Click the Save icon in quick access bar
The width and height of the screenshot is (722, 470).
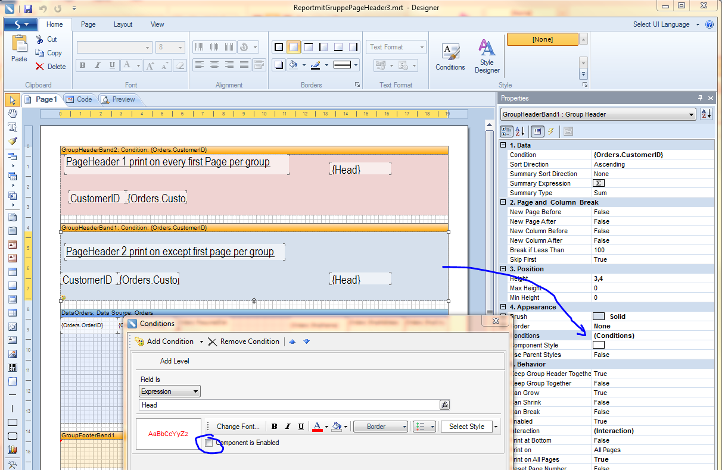[x=27, y=8]
